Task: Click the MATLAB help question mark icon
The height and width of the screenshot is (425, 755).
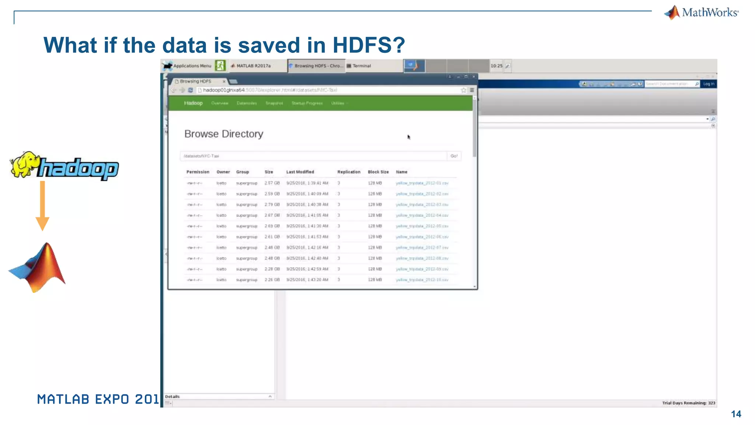Action: (x=640, y=84)
